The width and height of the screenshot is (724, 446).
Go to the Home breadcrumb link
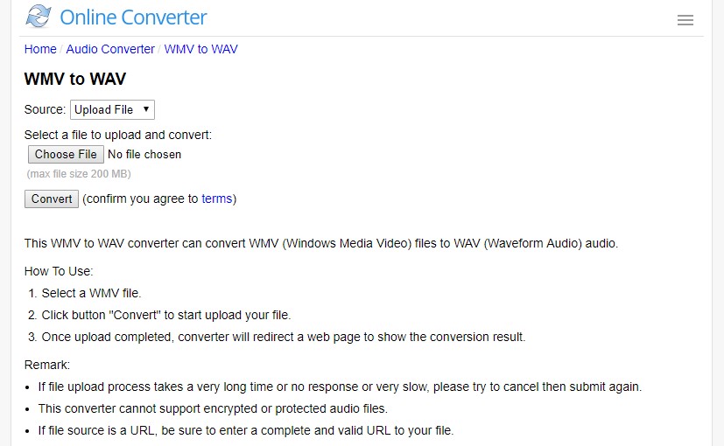(40, 49)
